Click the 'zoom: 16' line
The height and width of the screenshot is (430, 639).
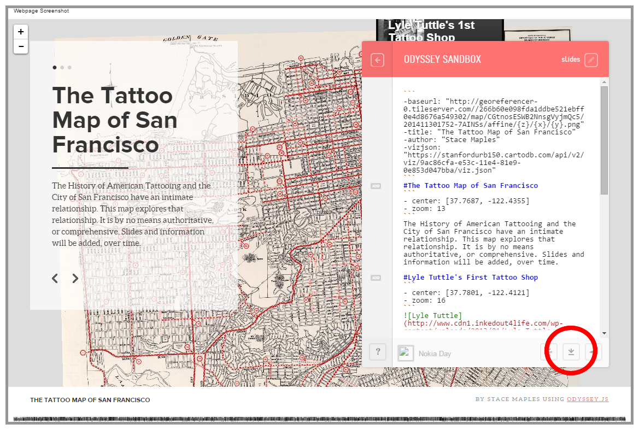click(424, 301)
